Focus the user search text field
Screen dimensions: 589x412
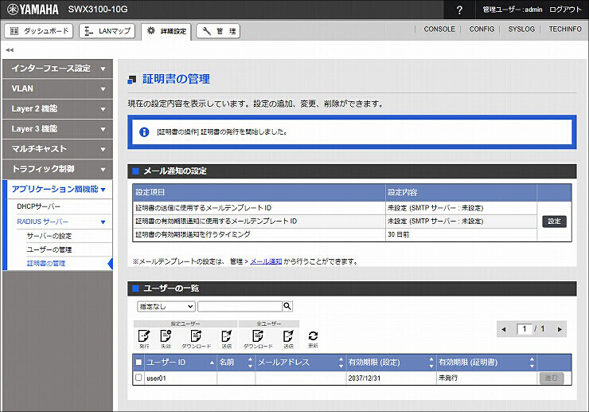coord(240,306)
